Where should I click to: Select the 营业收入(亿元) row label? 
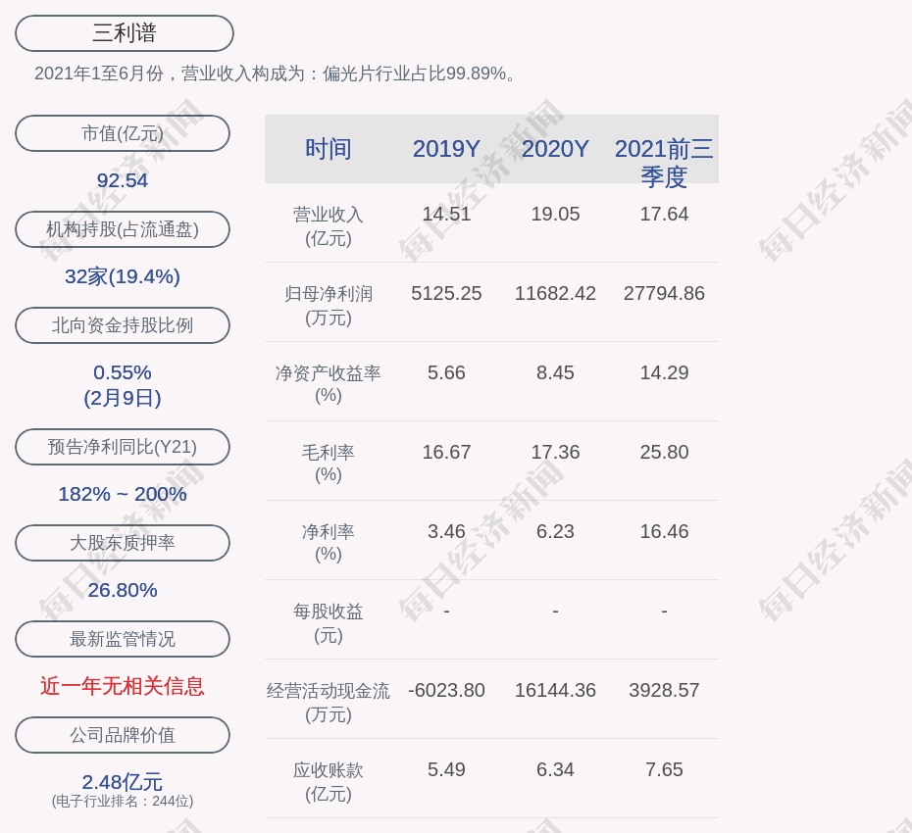(x=329, y=226)
